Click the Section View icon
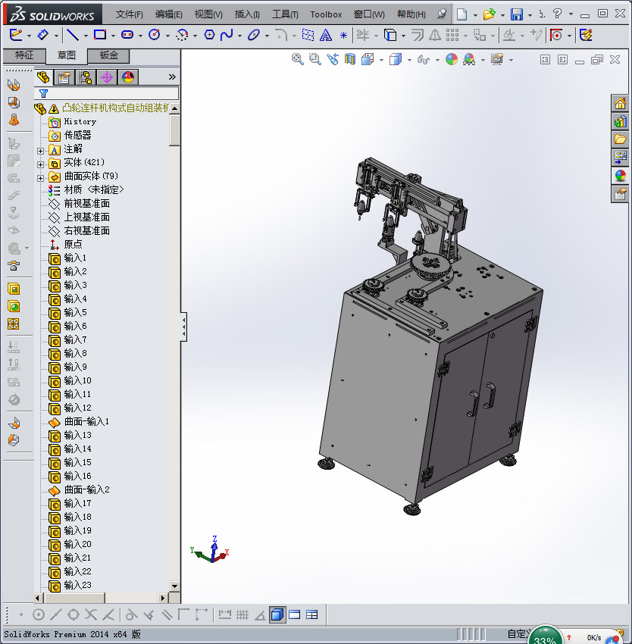Image resolution: width=632 pixels, height=644 pixels. point(349,60)
